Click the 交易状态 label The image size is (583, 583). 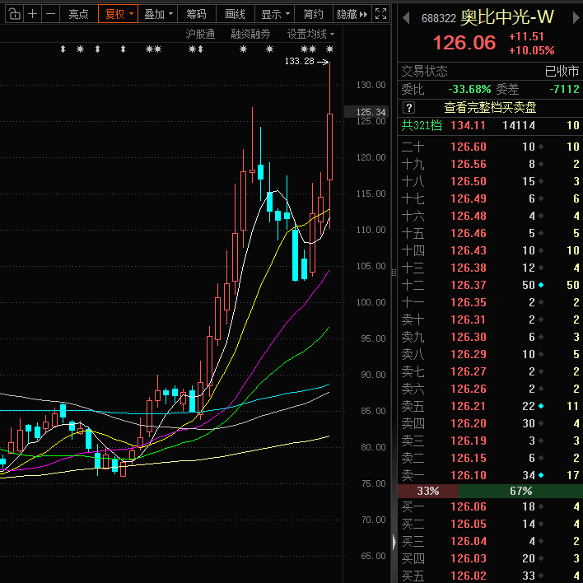pos(424,71)
